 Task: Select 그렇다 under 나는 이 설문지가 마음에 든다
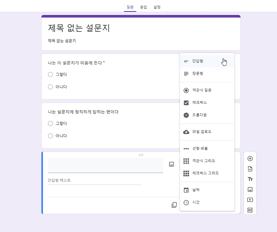coord(50,75)
